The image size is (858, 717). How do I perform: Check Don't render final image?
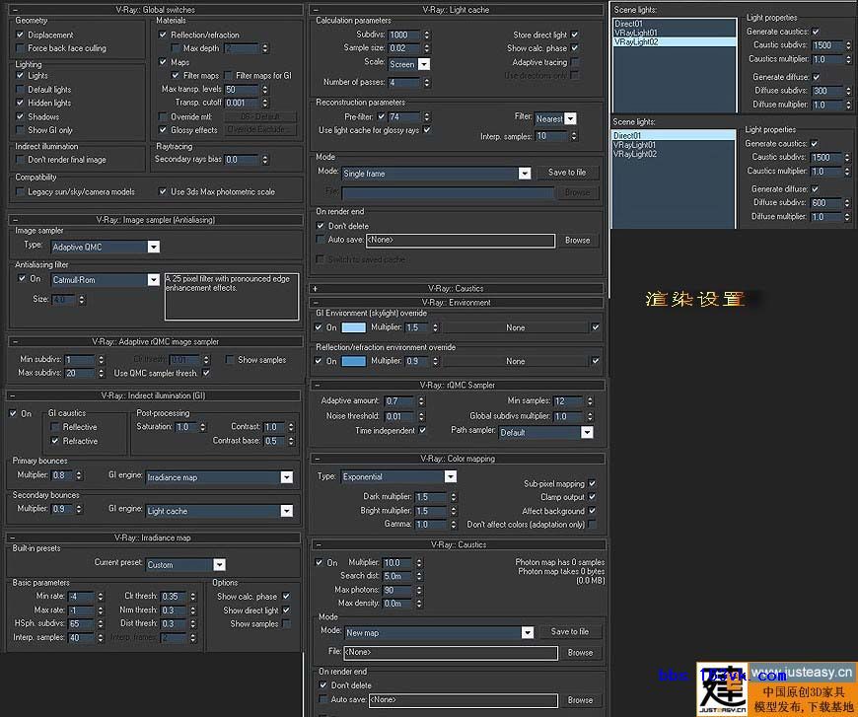coord(21,159)
